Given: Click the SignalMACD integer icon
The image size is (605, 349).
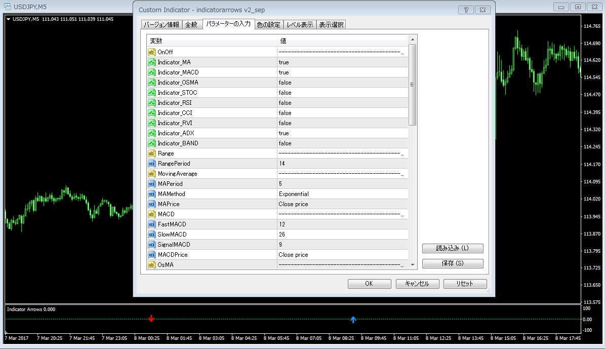Looking at the screenshot, I should coord(152,244).
